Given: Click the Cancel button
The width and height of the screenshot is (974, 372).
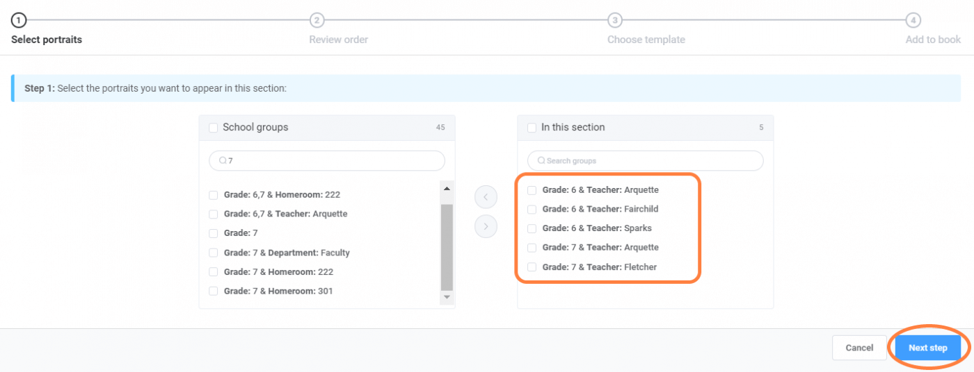Looking at the screenshot, I should (859, 348).
